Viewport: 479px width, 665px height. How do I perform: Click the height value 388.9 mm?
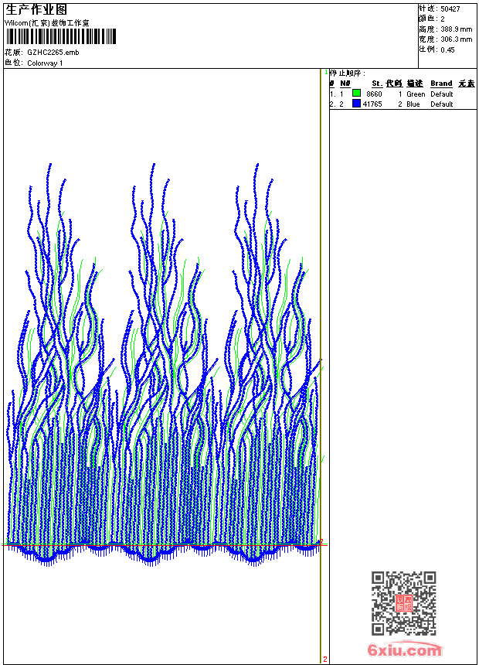[456, 29]
